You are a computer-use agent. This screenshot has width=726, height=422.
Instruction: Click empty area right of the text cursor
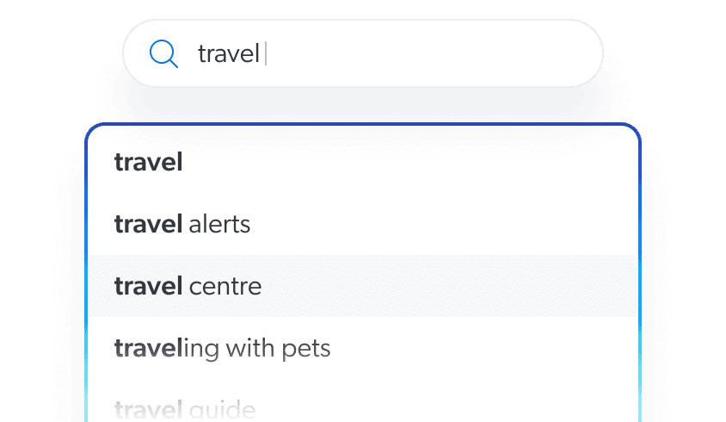(430, 54)
